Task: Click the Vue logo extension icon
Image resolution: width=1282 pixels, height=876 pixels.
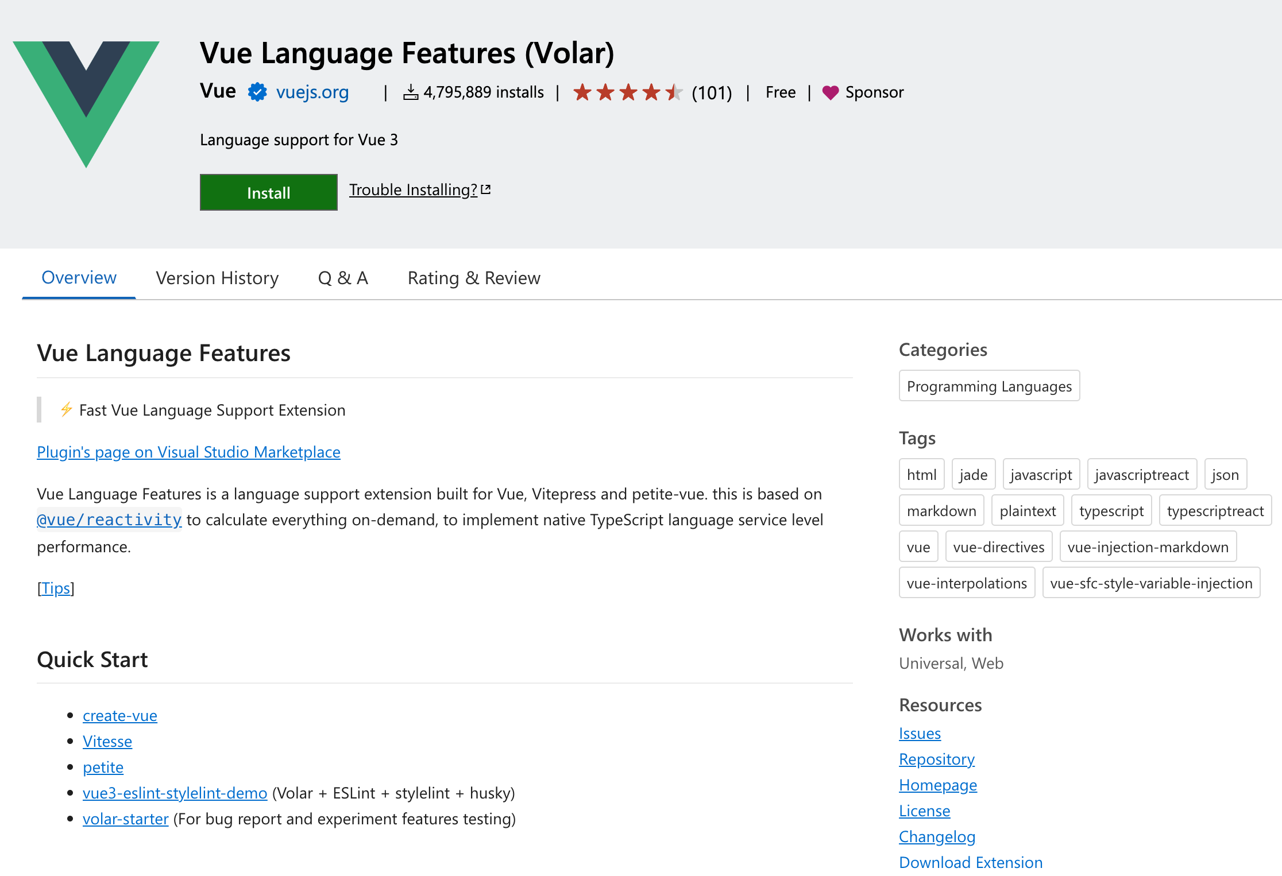Action: pyautogui.click(x=86, y=103)
